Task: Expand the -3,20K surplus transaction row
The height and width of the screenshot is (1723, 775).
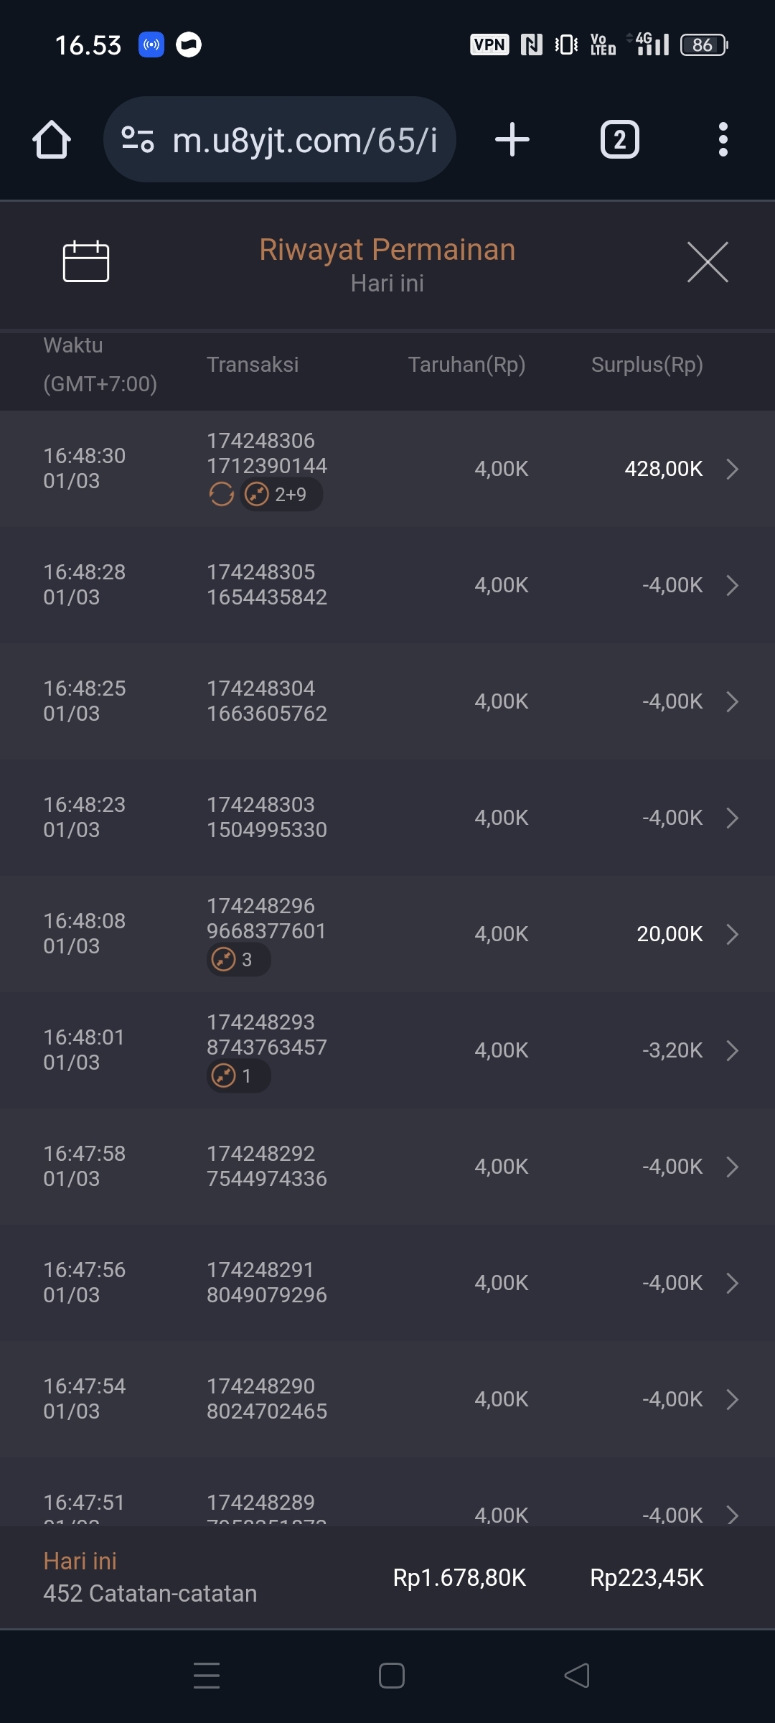Action: pos(732,1050)
